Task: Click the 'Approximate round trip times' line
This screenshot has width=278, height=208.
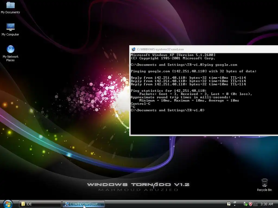Action: [x=181, y=97]
